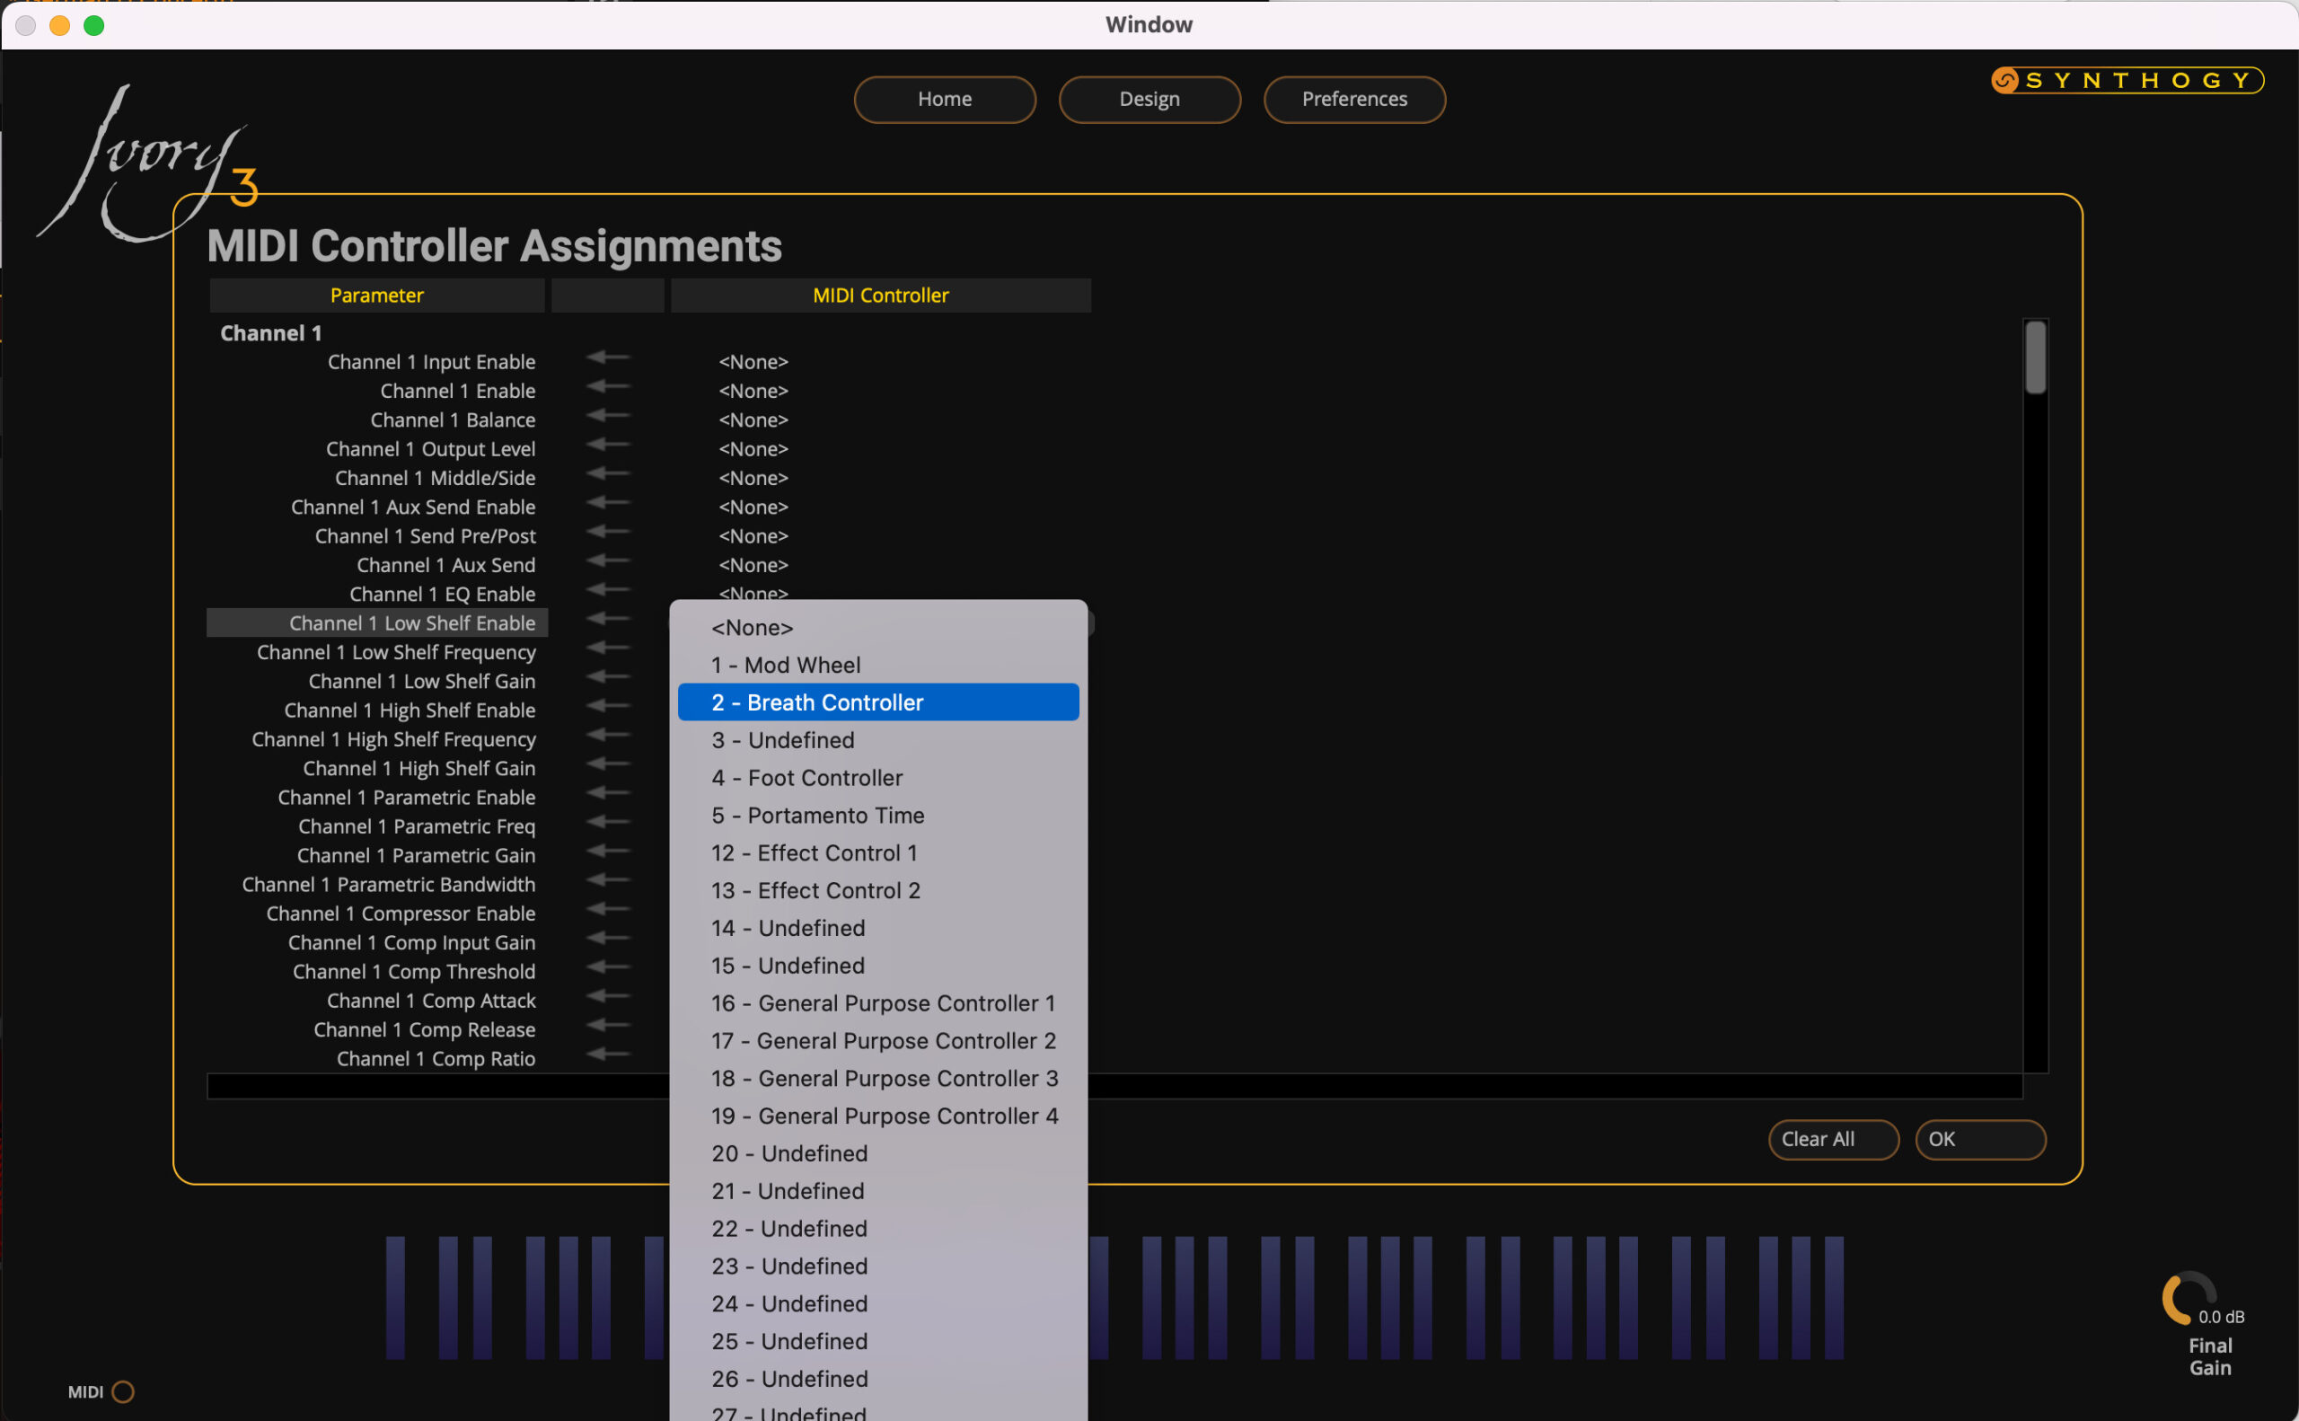Screen dimensions: 2299x1421
Task: Click the assign arrow next to Channel 1 Aux Send
Action: (609, 561)
